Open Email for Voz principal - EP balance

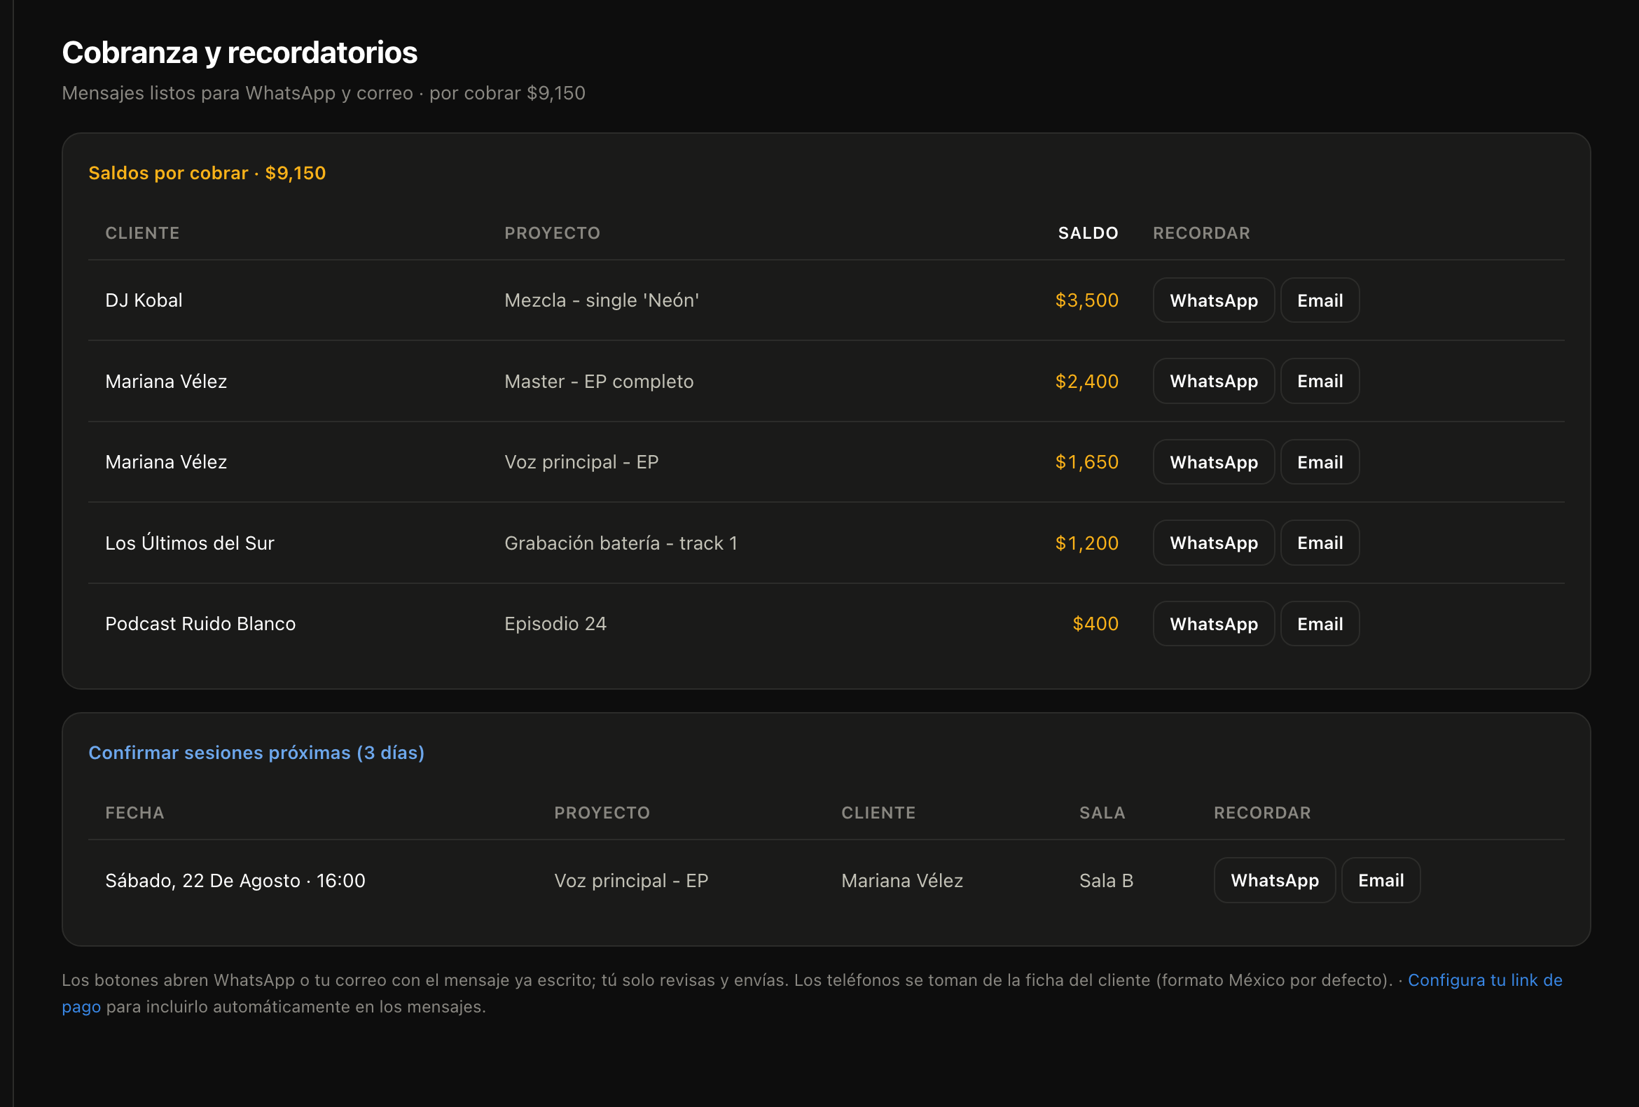click(x=1320, y=462)
